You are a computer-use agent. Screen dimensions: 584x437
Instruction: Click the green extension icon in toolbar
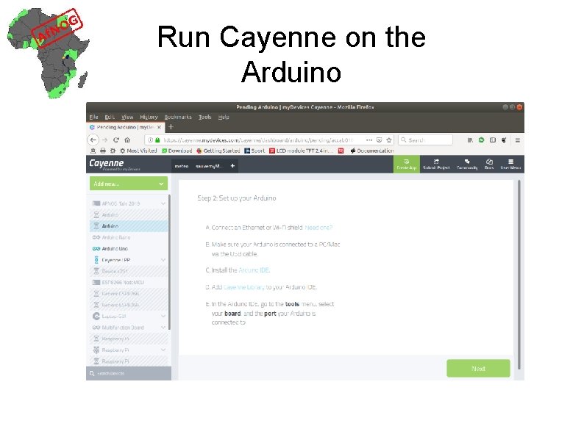tap(482, 140)
